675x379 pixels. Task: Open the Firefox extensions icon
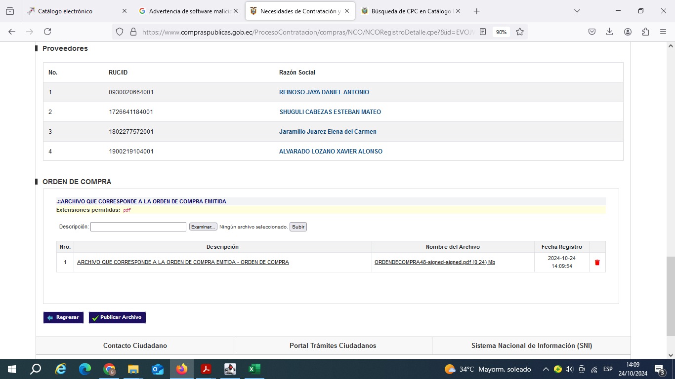pyautogui.click(x=645, y=32)
